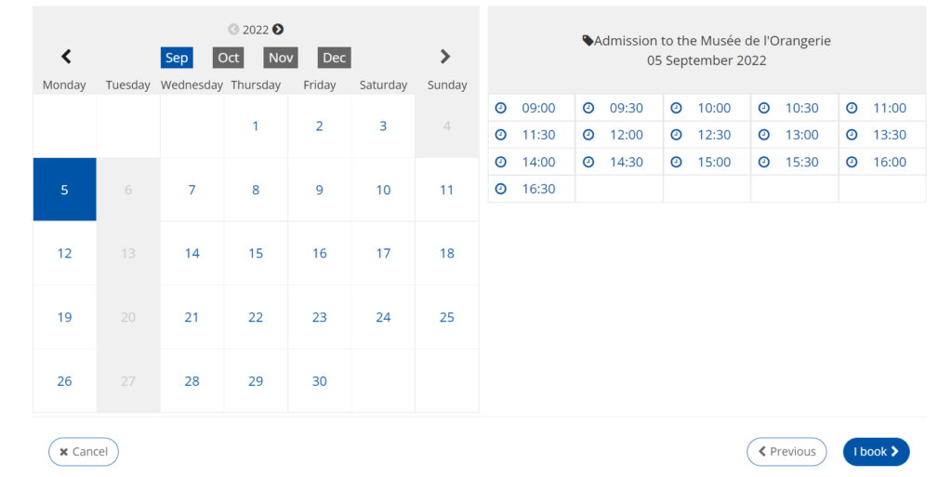Choose the 14:00 time slot

pos(538,162)
